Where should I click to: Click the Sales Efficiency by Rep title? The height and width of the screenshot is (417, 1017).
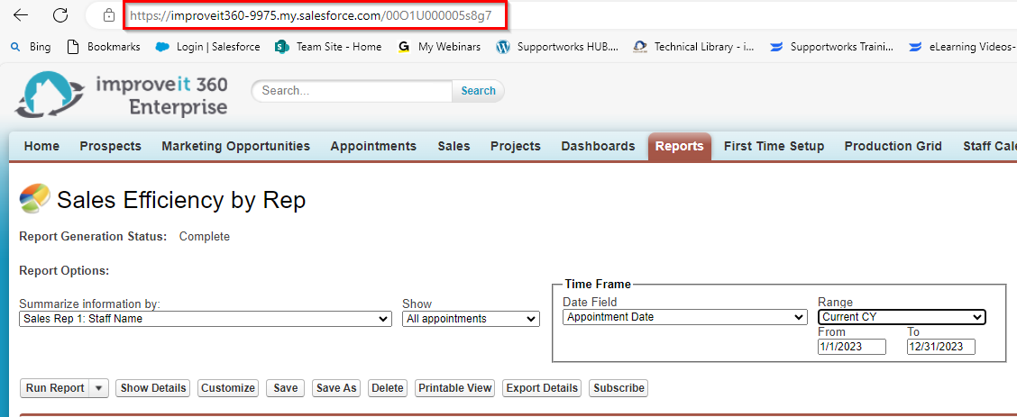pyautogui.click(x=181, y=200)
